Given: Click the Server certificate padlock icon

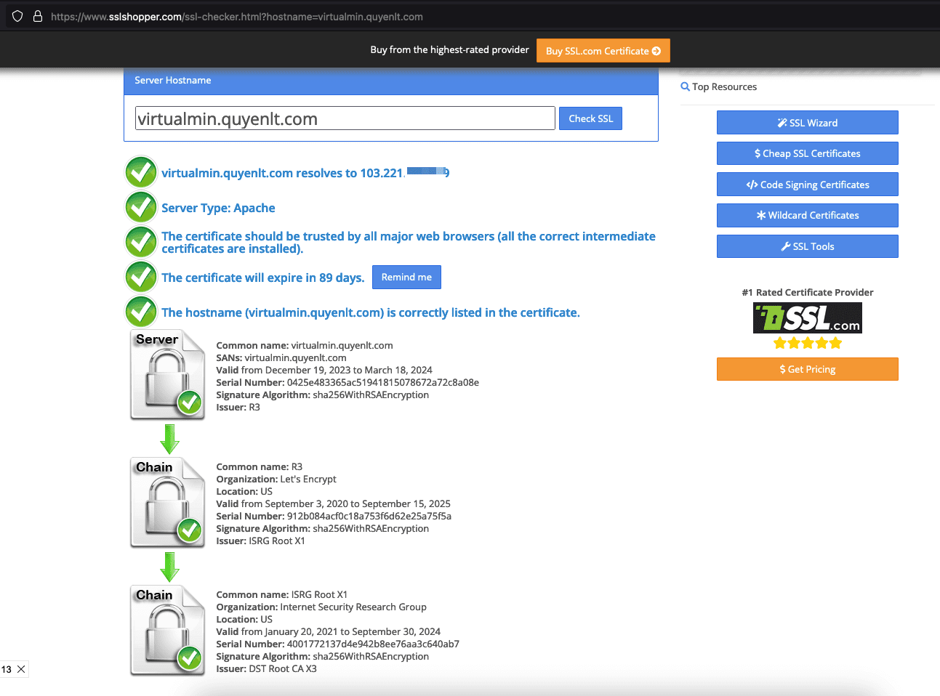Looking at the screenshot, I should tap(167, 375).
